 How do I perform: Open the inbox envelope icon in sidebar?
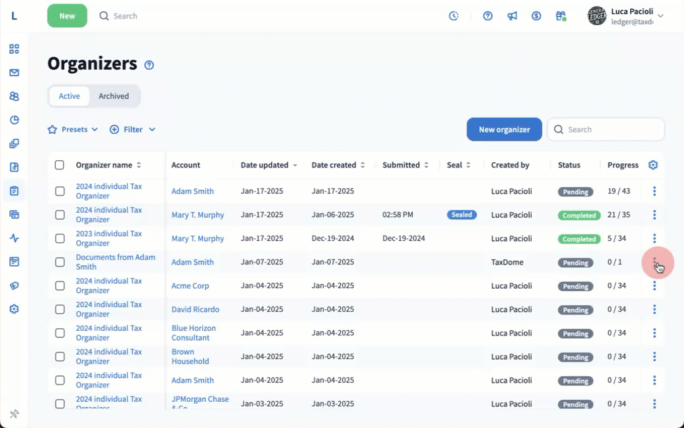click(x=14, y=73)
